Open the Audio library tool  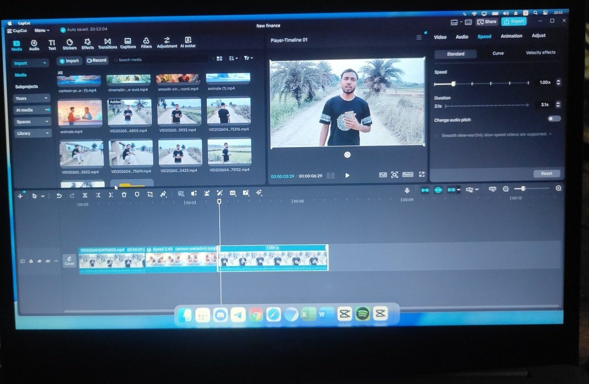click(x=34, y=45)
